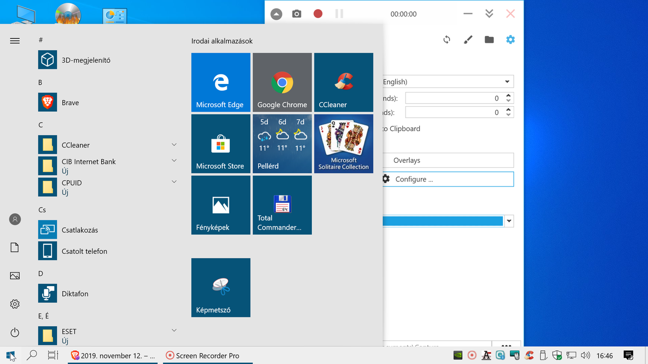This screenshot has height=364, width=648.
Task: Open Screen Recorder Pro settings via the gear icon
Action: tap(510, 39)
